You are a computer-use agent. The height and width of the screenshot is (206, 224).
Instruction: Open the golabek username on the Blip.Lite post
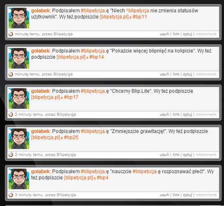point(40,91)
